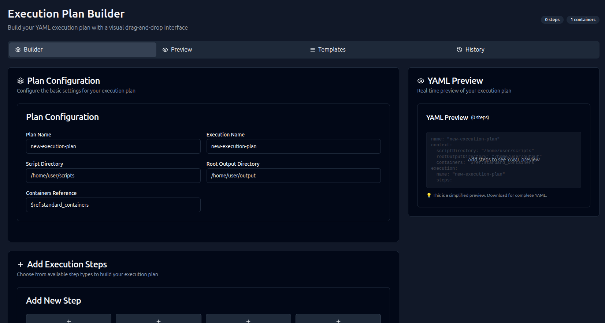Screen dimensions: 605x323
Task: Click the "1 containers" badge in header
Action: [x=583, y=20]
